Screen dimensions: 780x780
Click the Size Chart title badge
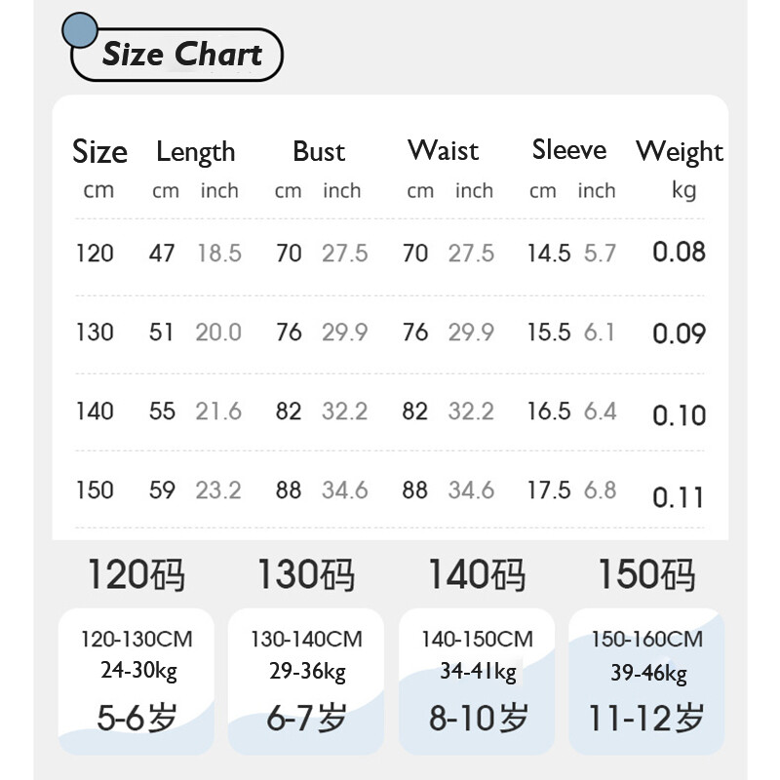(182, 55)
